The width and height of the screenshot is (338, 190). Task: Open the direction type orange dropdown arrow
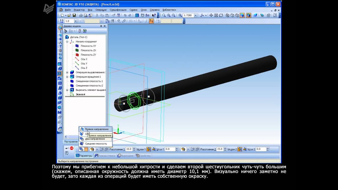[86, 149]
